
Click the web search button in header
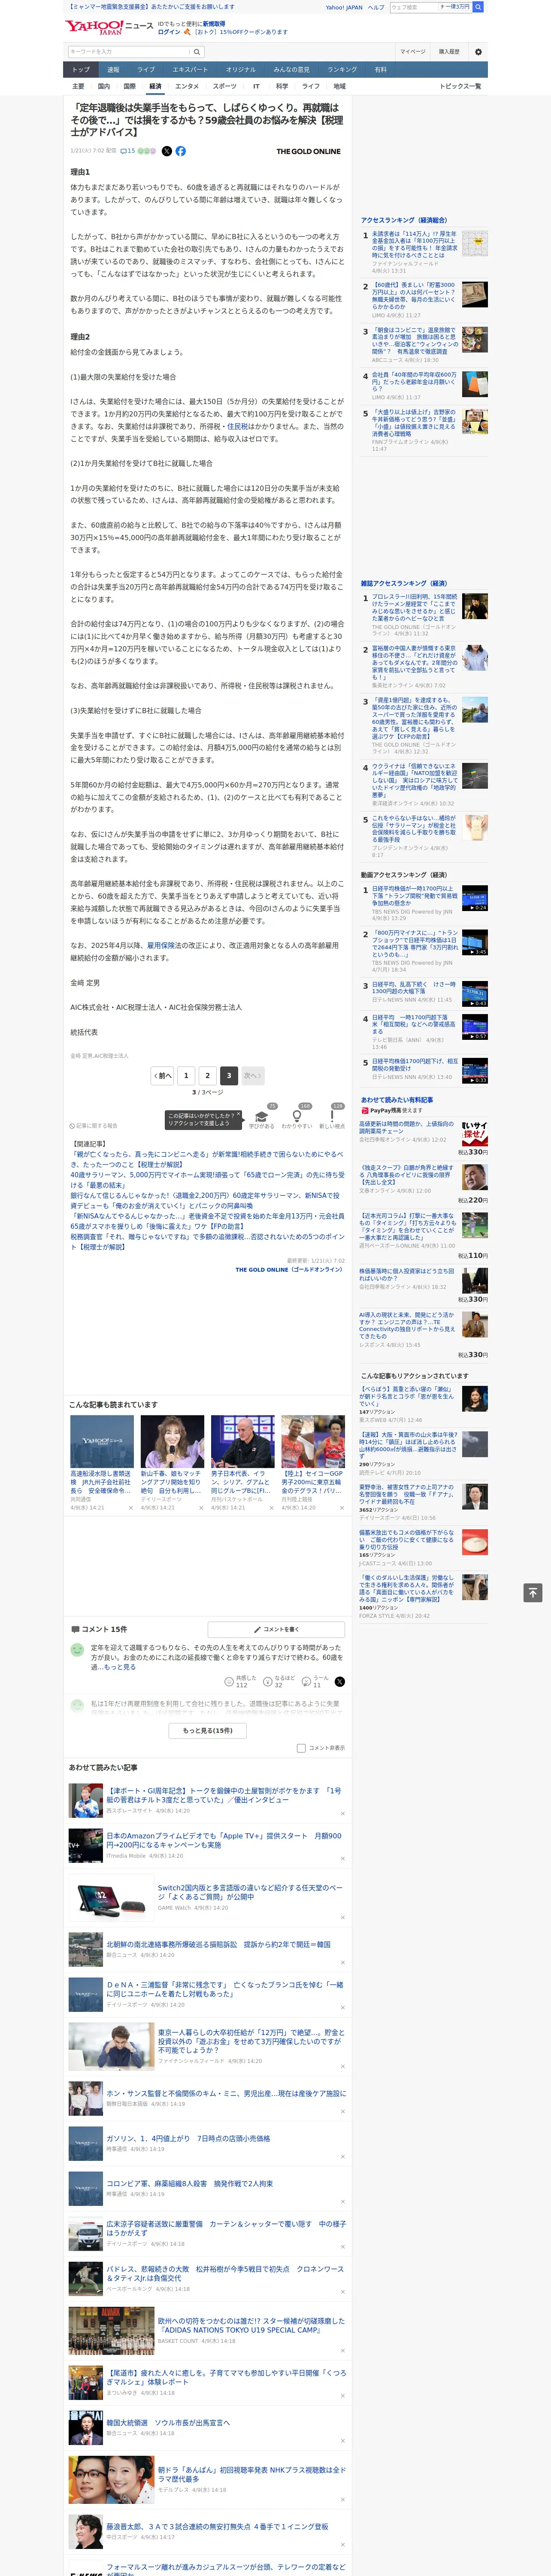pos(478,7)
